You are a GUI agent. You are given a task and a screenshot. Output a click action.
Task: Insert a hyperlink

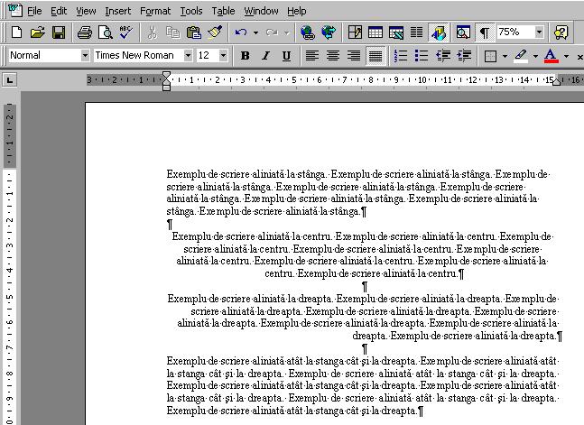click(x=307, y=32)
